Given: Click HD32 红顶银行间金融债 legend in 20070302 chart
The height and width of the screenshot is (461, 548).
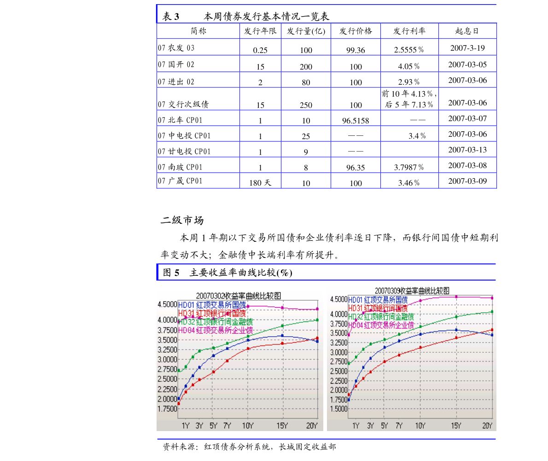Looking at the screenshot, I should pos(215,322).
